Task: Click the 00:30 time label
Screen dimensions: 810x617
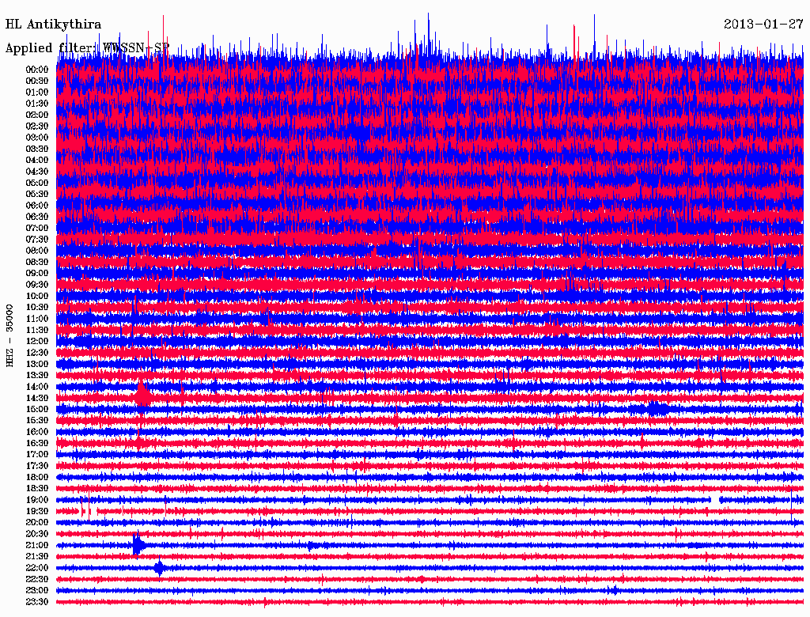Action: click(37, 81)
